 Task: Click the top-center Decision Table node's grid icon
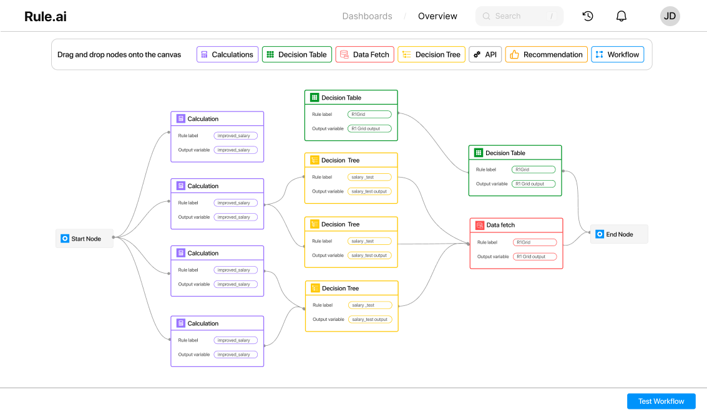[314, 98]
